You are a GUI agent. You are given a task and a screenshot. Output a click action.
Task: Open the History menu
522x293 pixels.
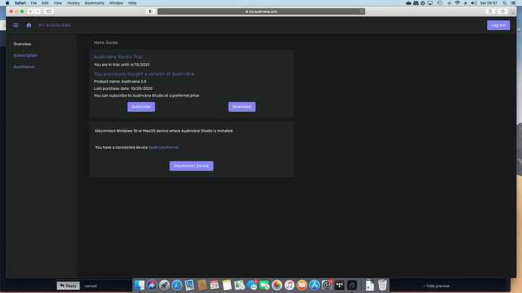click(x=73, y=3)
